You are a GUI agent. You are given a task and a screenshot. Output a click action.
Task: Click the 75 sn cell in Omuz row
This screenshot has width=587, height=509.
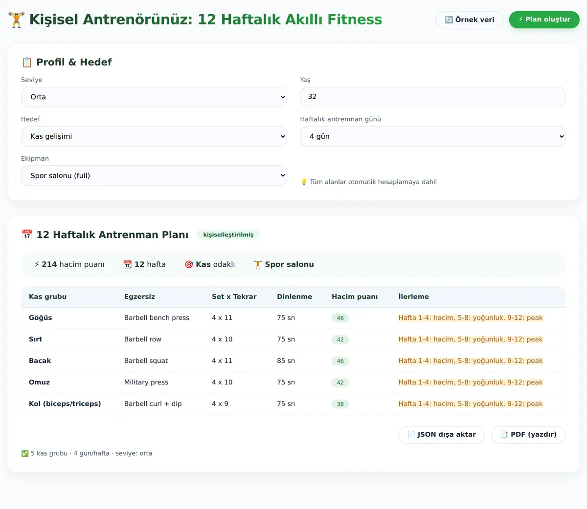coord(286,382)
